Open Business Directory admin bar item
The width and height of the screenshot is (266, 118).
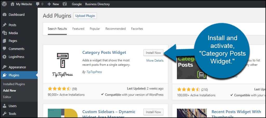pos(97,4)
